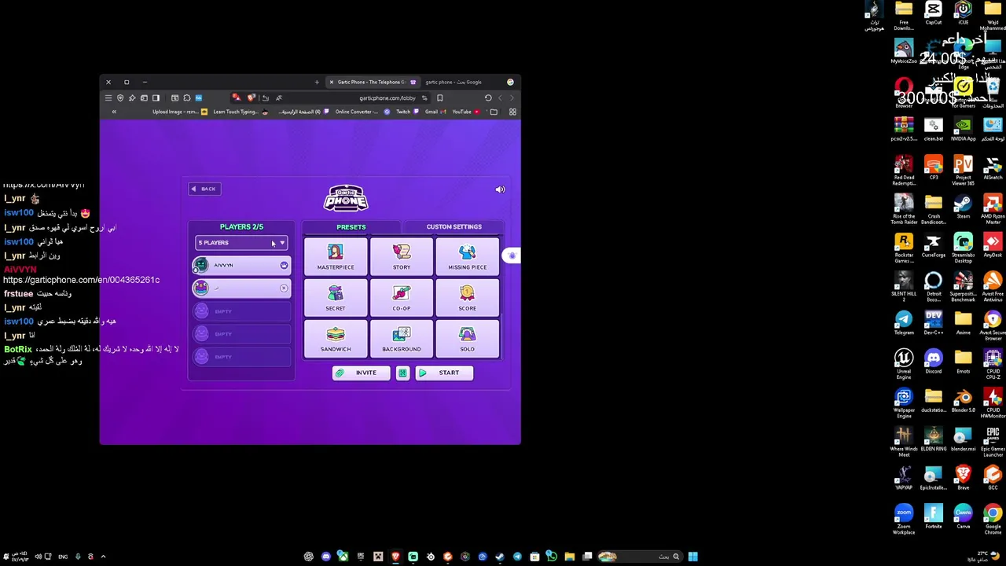Image resolution: width=1006 pixels, height=566 pixels.
Task: Kick the second player with the X icon
Action: coord(284,288)
